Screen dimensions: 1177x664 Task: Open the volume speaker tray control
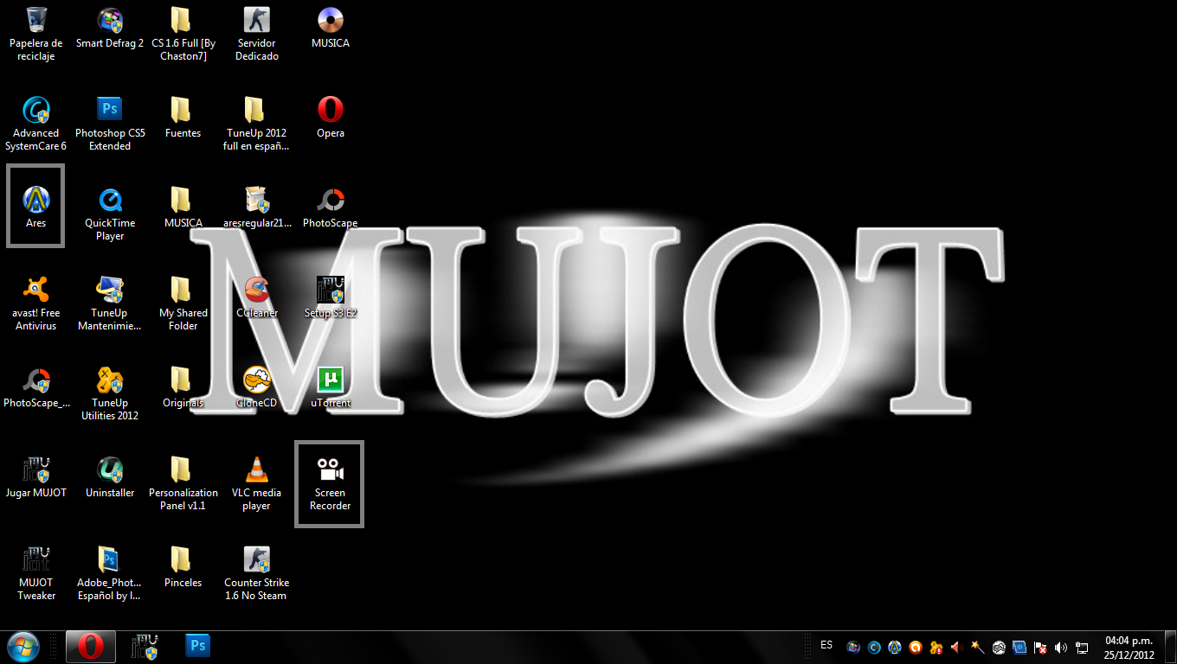click(x=1062, y=647)
